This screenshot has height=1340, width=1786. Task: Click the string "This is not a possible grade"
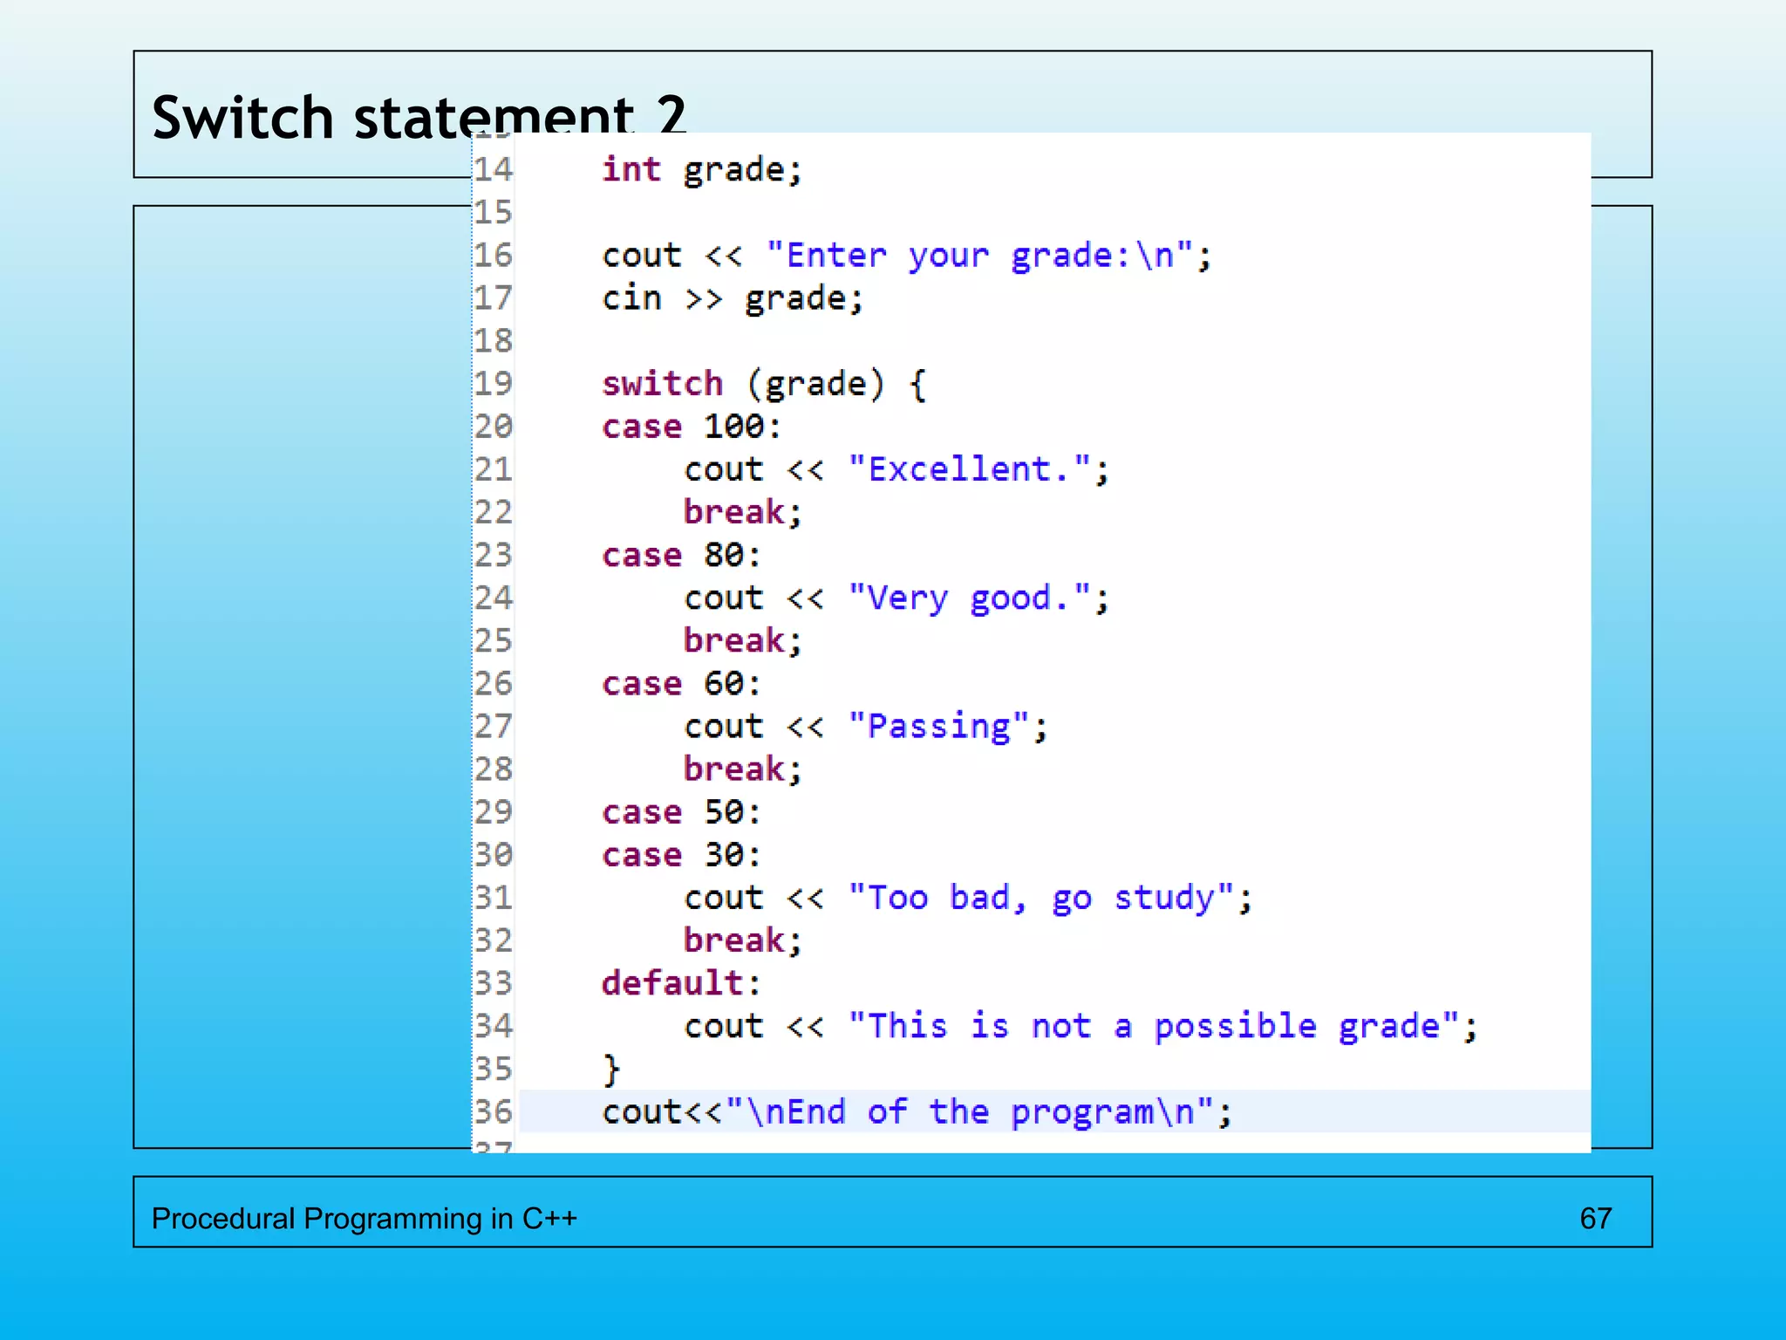click(1154, 1026)
